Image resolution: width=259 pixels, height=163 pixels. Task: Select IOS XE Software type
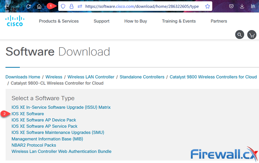tap(28, 114)
